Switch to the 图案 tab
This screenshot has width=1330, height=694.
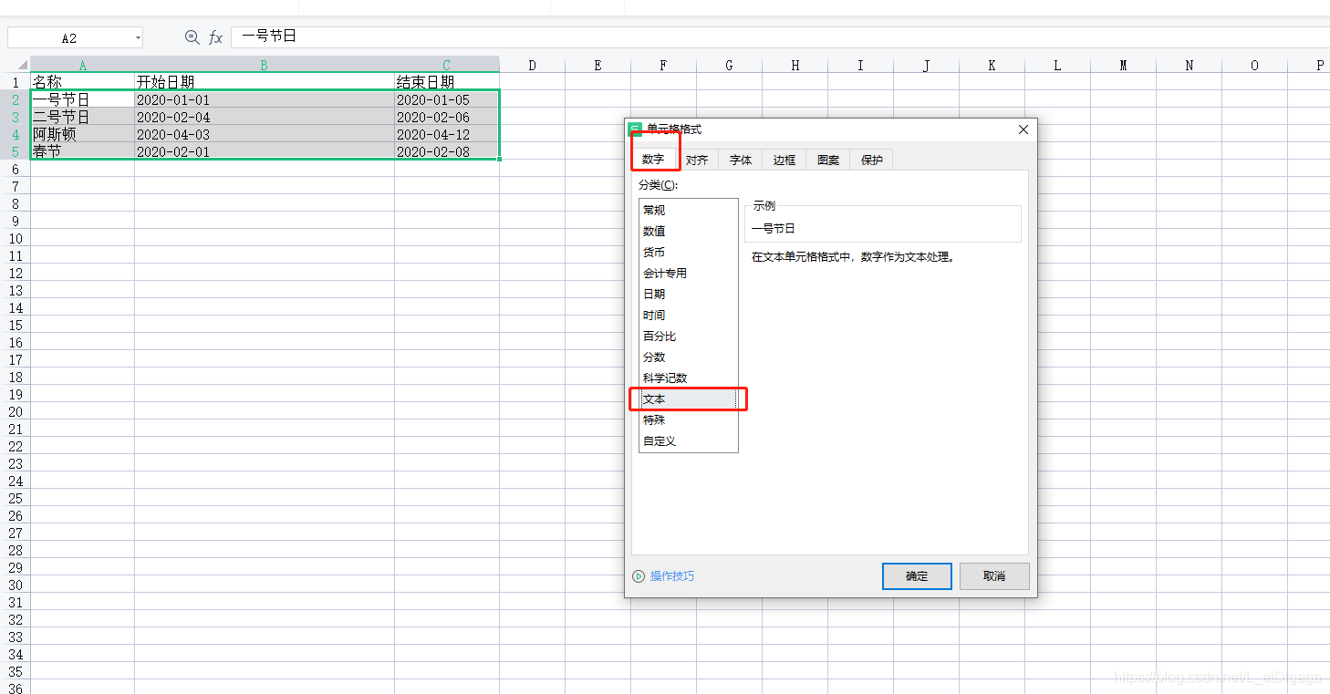pyautogui.click(x=826, y=160)
